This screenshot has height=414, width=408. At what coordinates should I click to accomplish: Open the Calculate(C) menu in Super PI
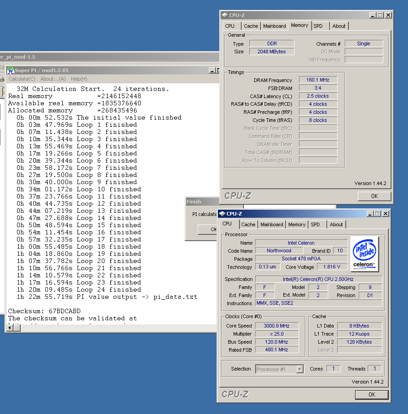coord(22,79)
